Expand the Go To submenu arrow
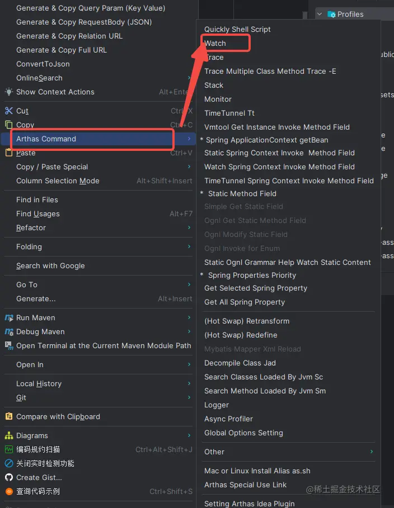The width and height of the screenshot is (394, 508). 189,284
